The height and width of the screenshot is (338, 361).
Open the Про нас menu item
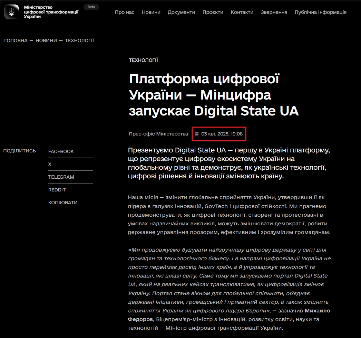[125, 12]
